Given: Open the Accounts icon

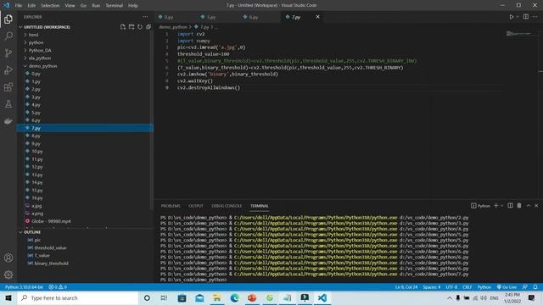Looking at the screenshot, I should pyautogui.click(x=8, y=258).
